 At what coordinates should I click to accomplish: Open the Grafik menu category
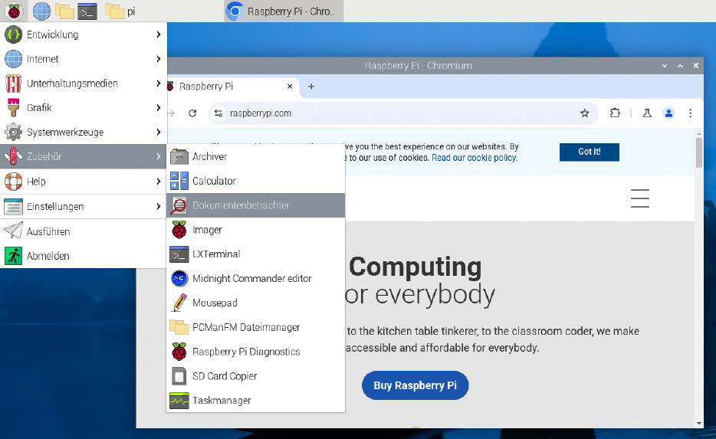(x=83, y=108)
